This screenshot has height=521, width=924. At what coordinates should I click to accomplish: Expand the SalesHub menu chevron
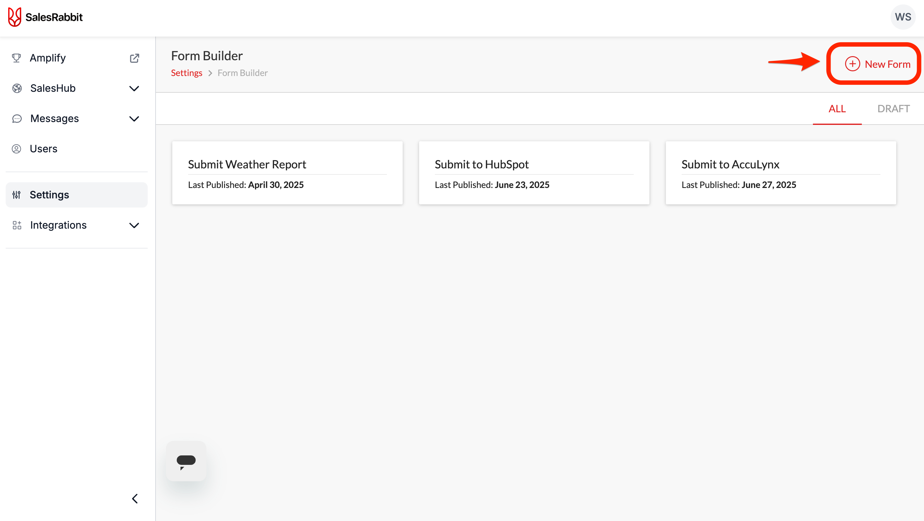[134, 89]
